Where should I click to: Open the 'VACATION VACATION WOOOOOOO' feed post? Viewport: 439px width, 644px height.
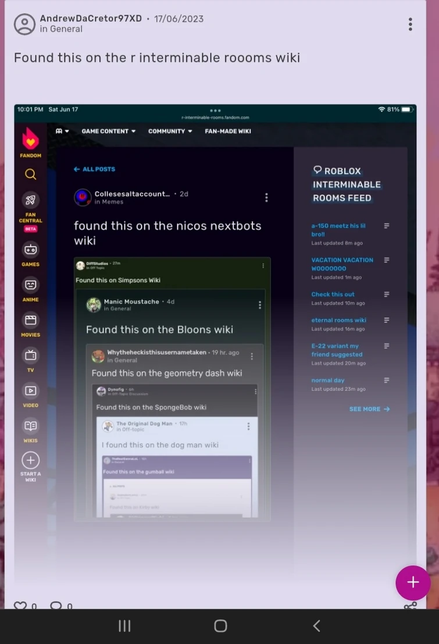(342, 264)
